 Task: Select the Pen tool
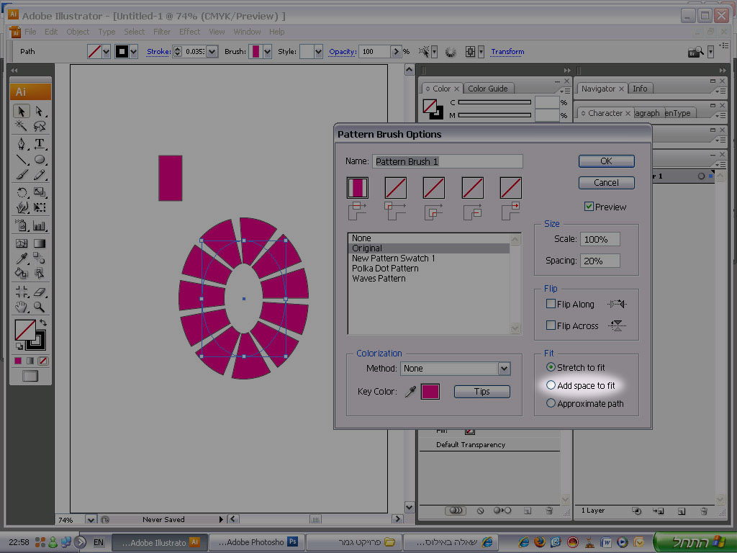point(21,143)
